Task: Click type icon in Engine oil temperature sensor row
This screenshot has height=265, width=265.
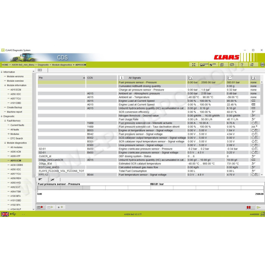Action: (255, 130)
